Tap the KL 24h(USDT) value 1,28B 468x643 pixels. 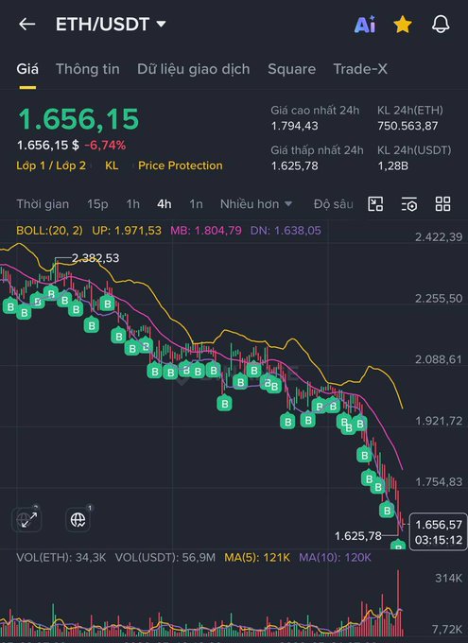(x=392, y=165)
